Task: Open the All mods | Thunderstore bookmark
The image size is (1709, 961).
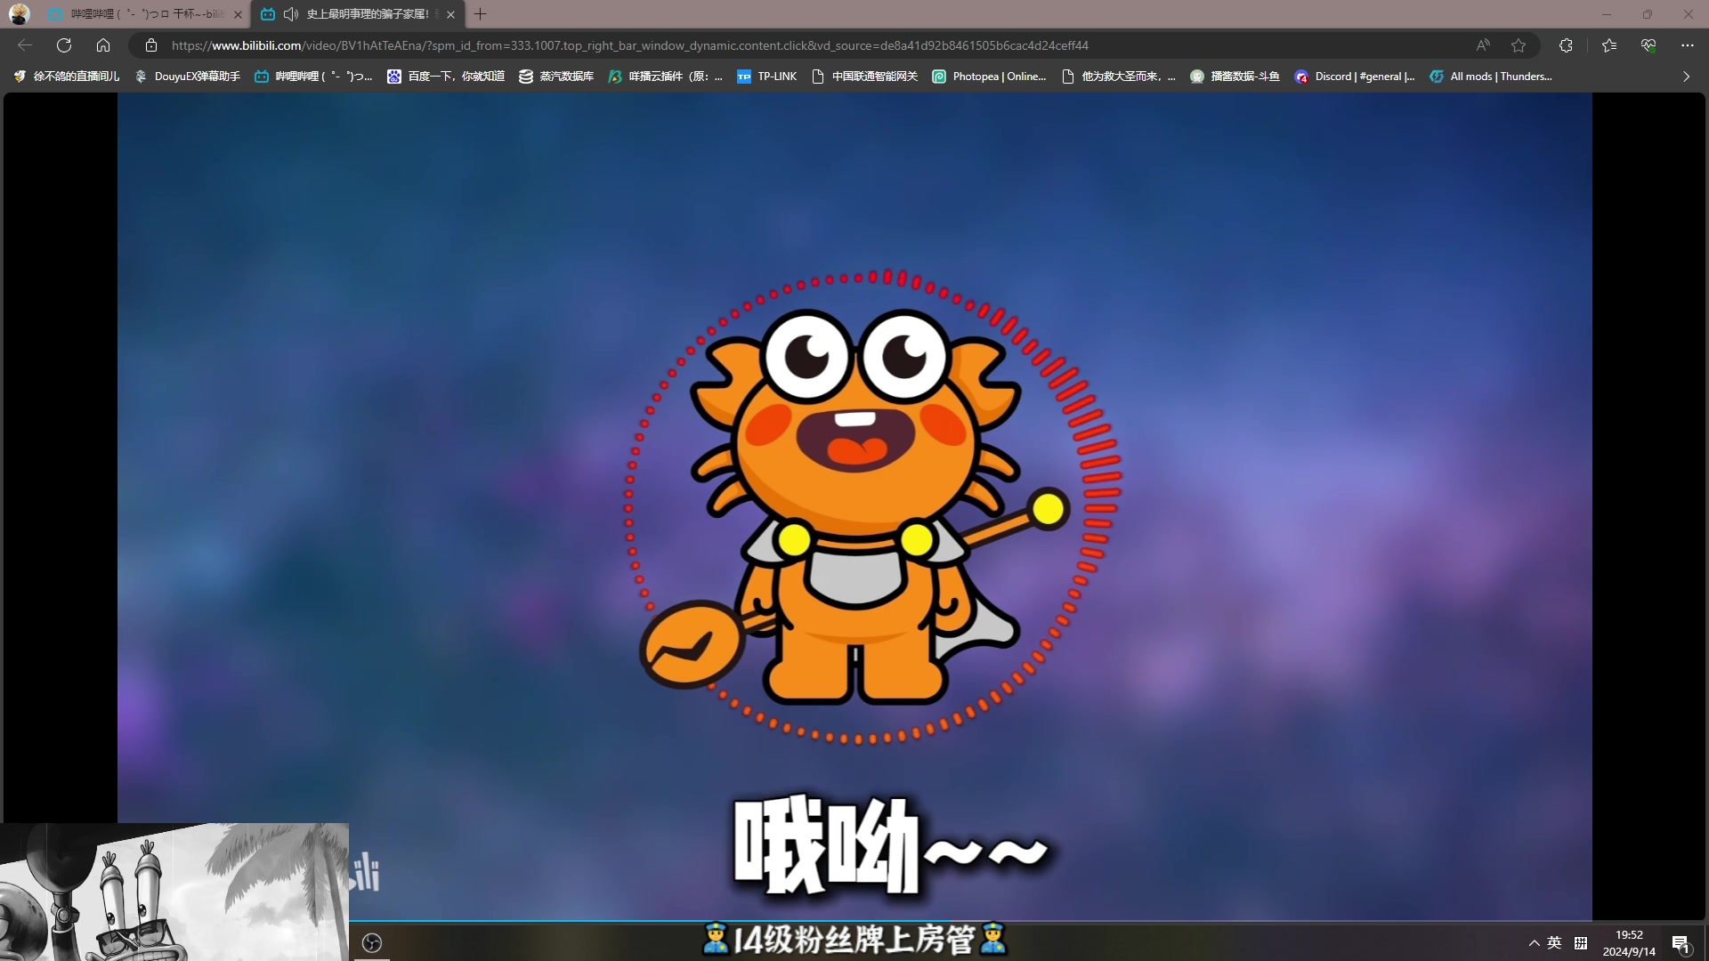Action: pyautogui.click(x=1491, y=77)
